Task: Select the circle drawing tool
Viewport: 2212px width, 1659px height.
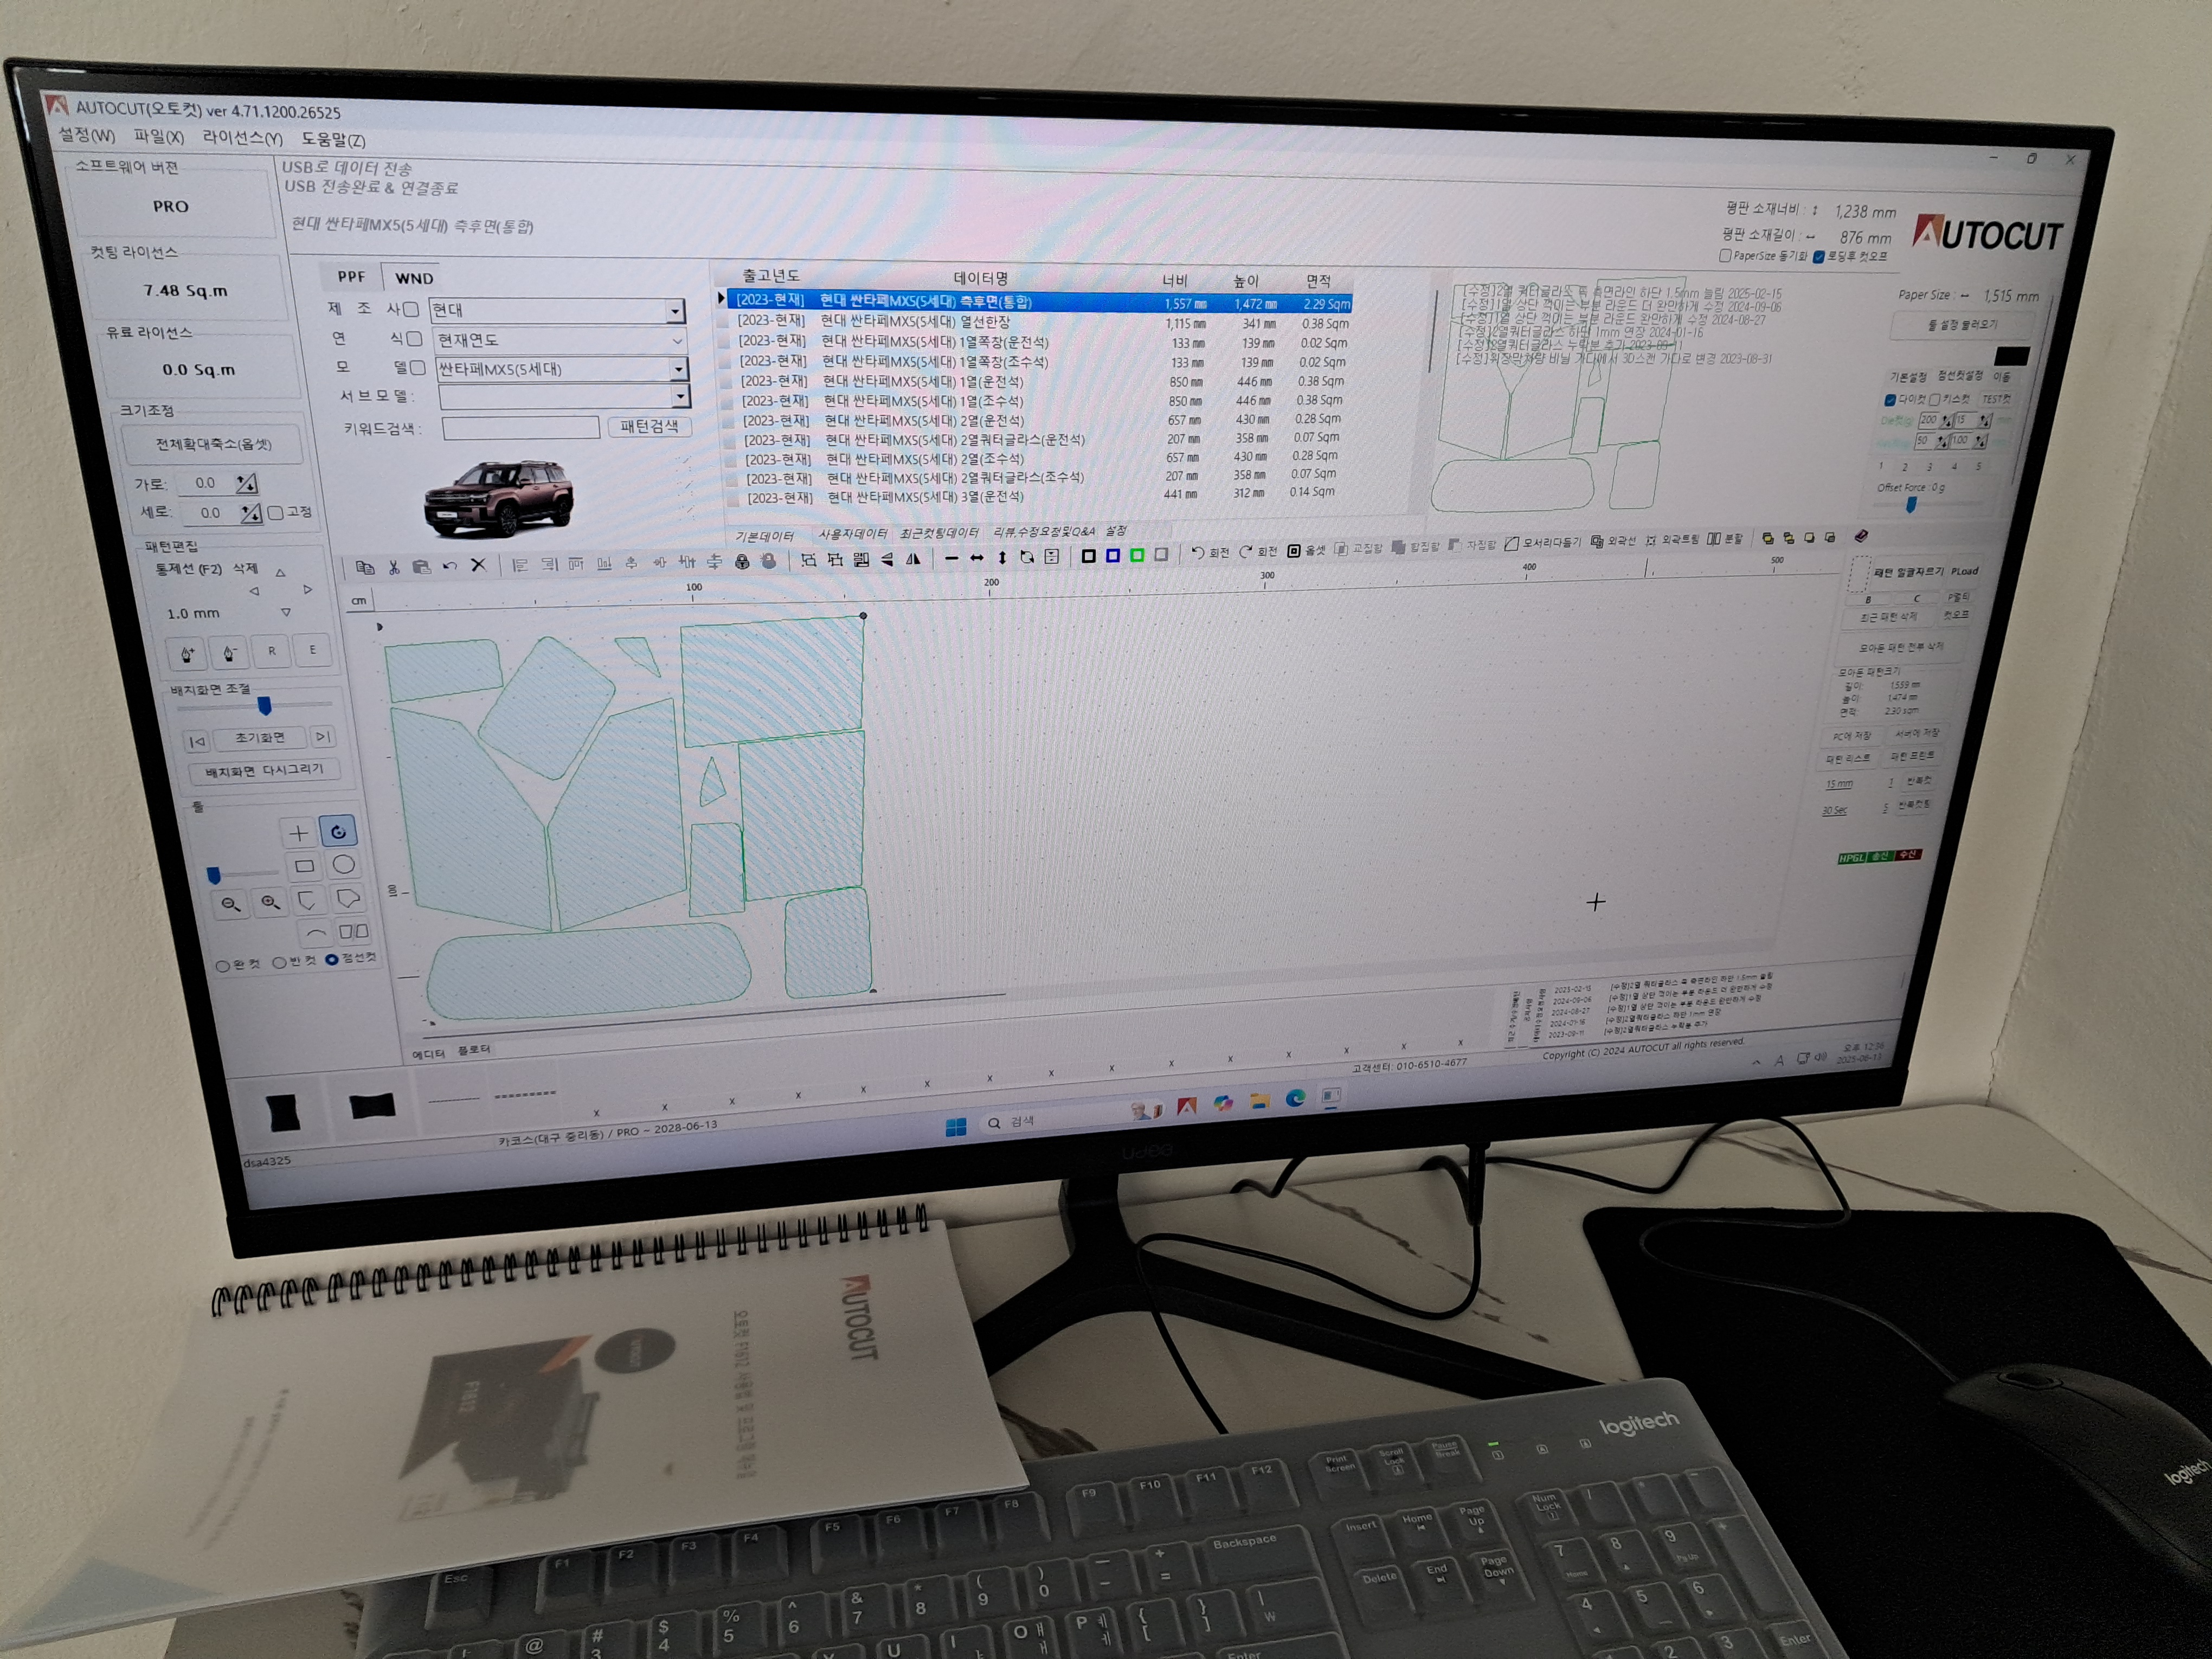Action: pyautogui.click(x=343, y=864)
